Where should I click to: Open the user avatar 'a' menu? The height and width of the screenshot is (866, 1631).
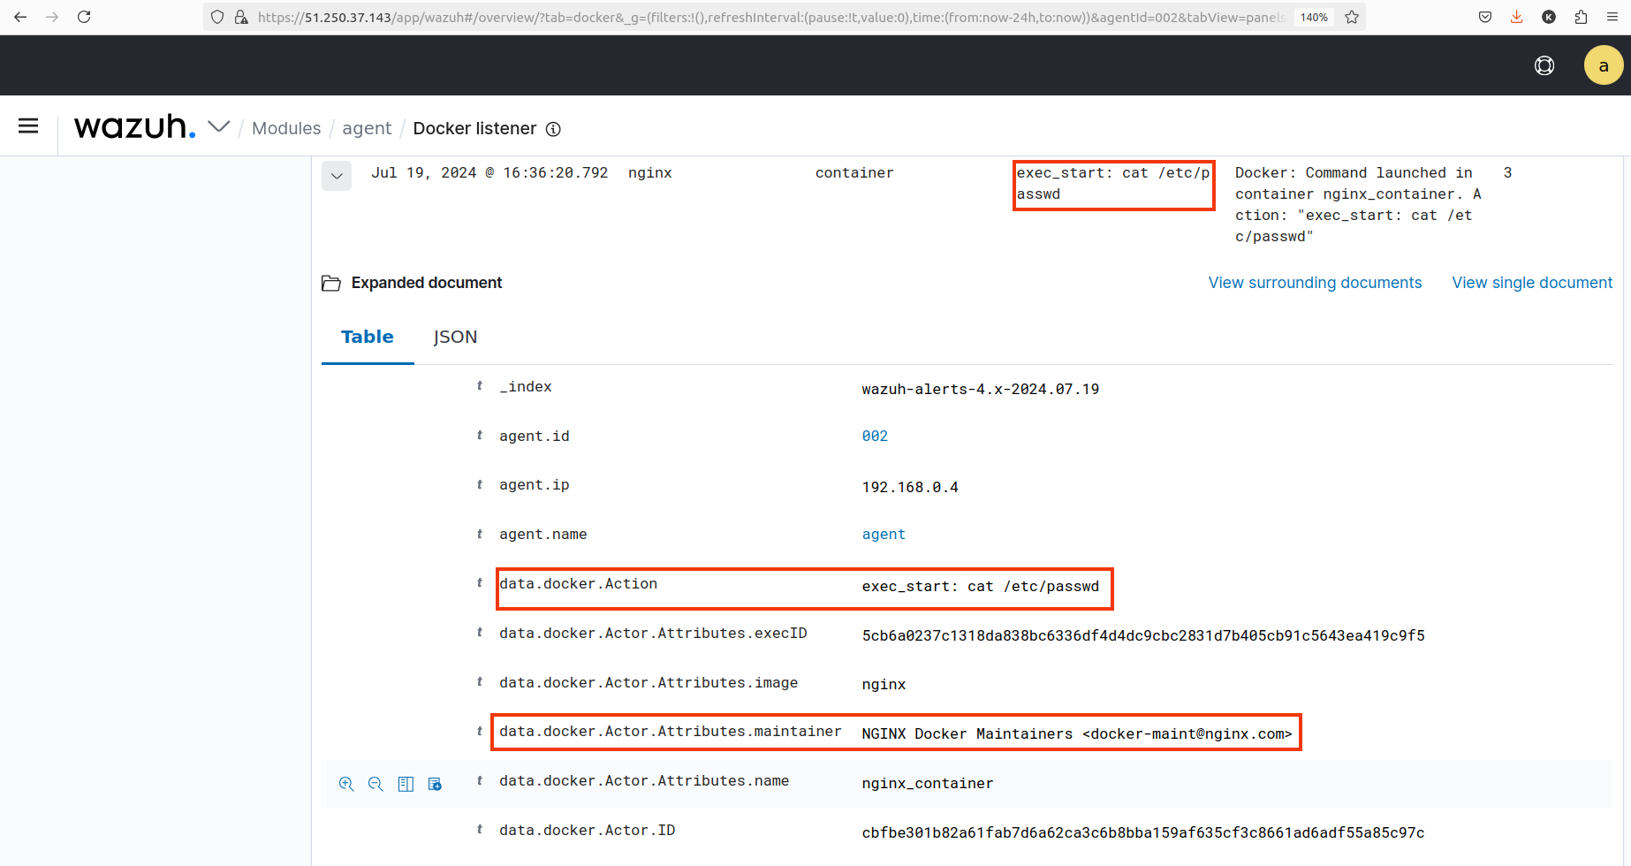pyautogui.click(x=1604, y=65)
